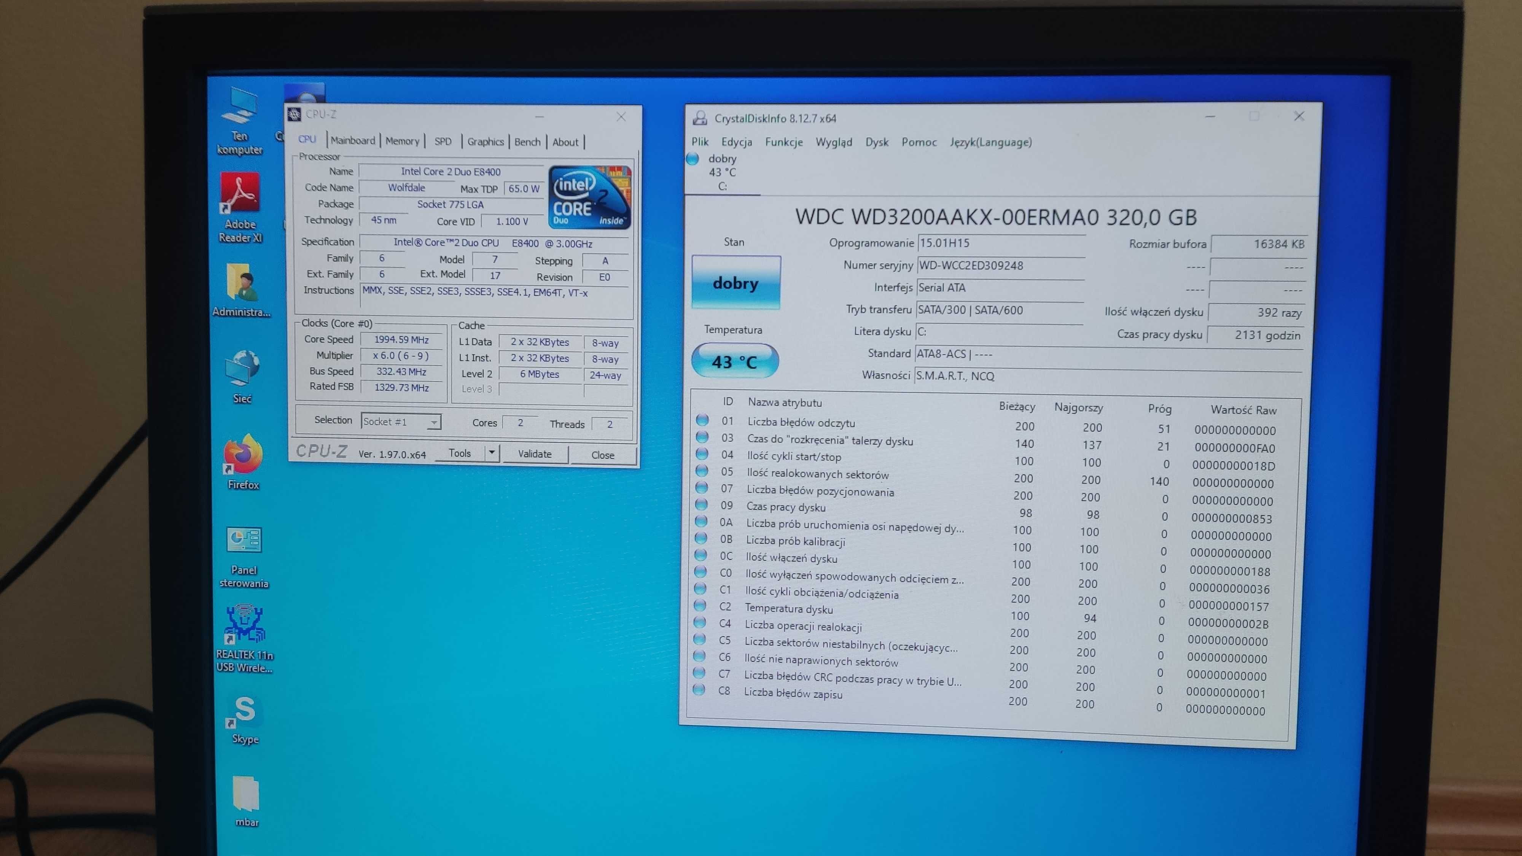Click the Oprogramowanie firmware field
The image size is (1522, 856).
pos(1001,243)
